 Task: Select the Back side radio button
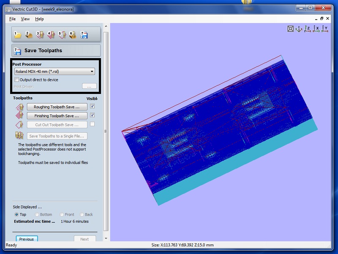pos(82,214)
